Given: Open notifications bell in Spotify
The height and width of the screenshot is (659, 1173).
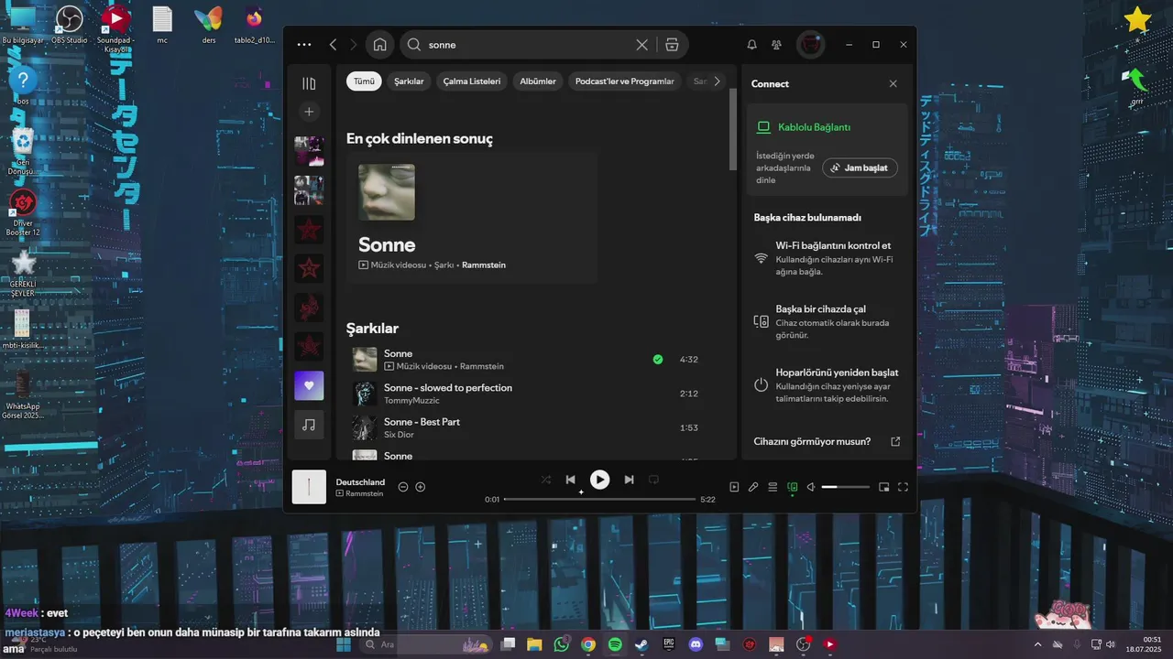Looking at the screenshot, I should [x=751, y=45].
